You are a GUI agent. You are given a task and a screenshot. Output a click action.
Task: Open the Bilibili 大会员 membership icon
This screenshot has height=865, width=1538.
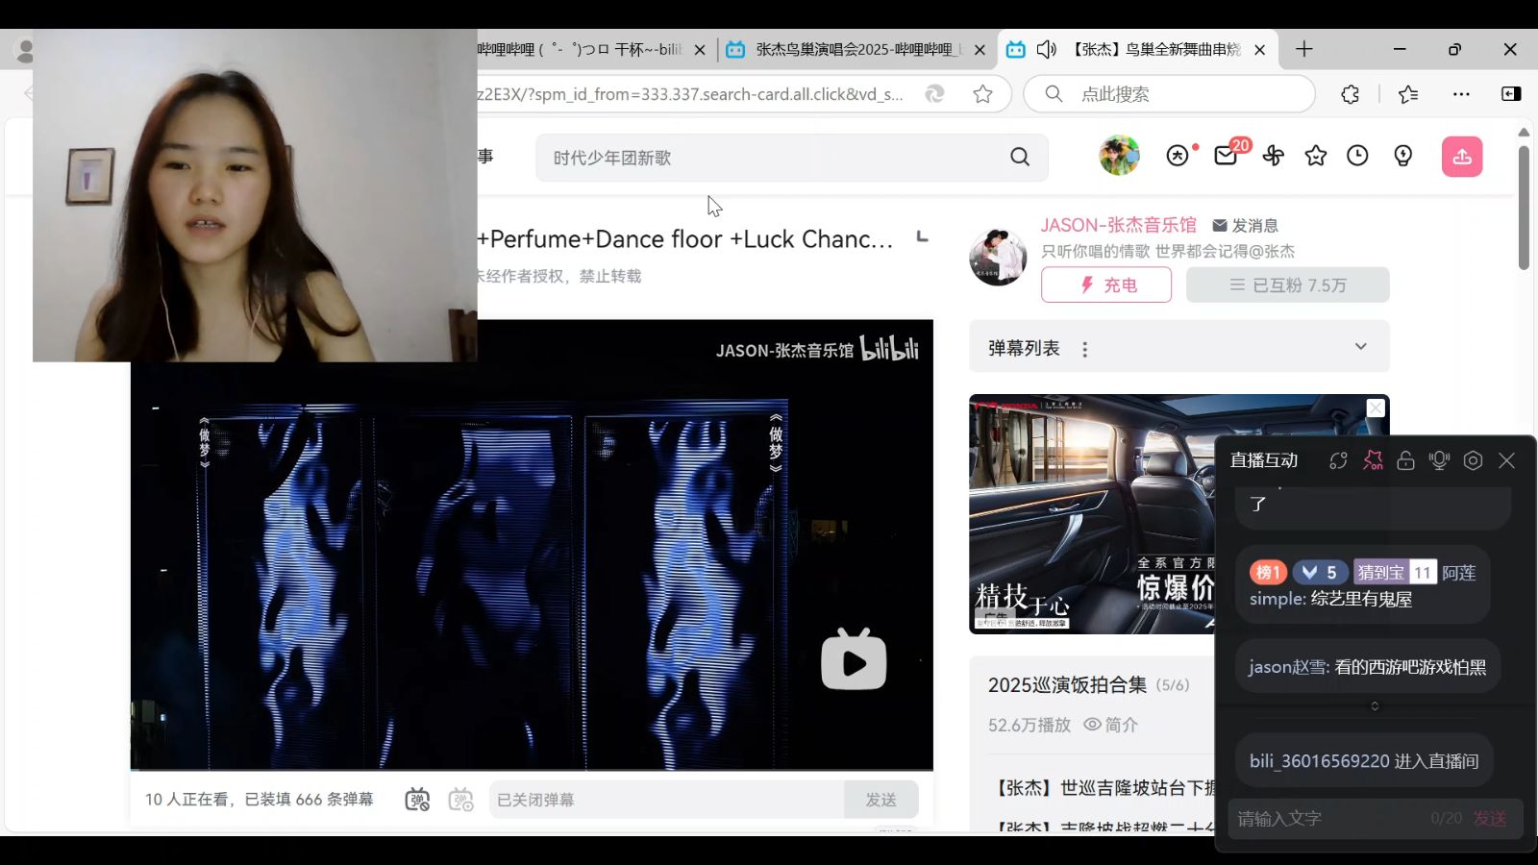(1178, 156)
